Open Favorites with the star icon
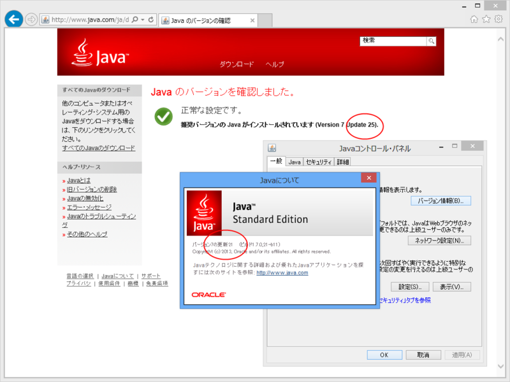Image resolution: width=510 pixels, height=382 pixels. pyautogui.click(x=486, y=20)
